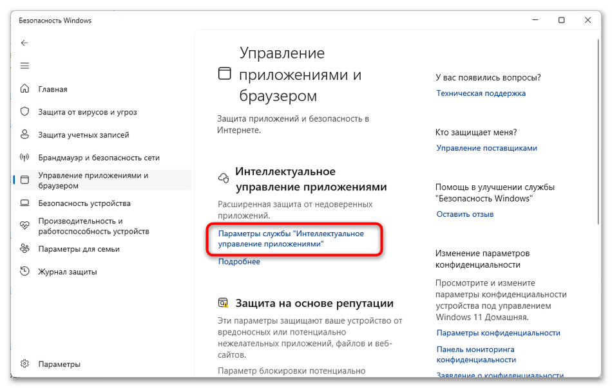612x388 pixels.
Task: Minimize the Безопасность Windows window
Action: pos(535,20)
